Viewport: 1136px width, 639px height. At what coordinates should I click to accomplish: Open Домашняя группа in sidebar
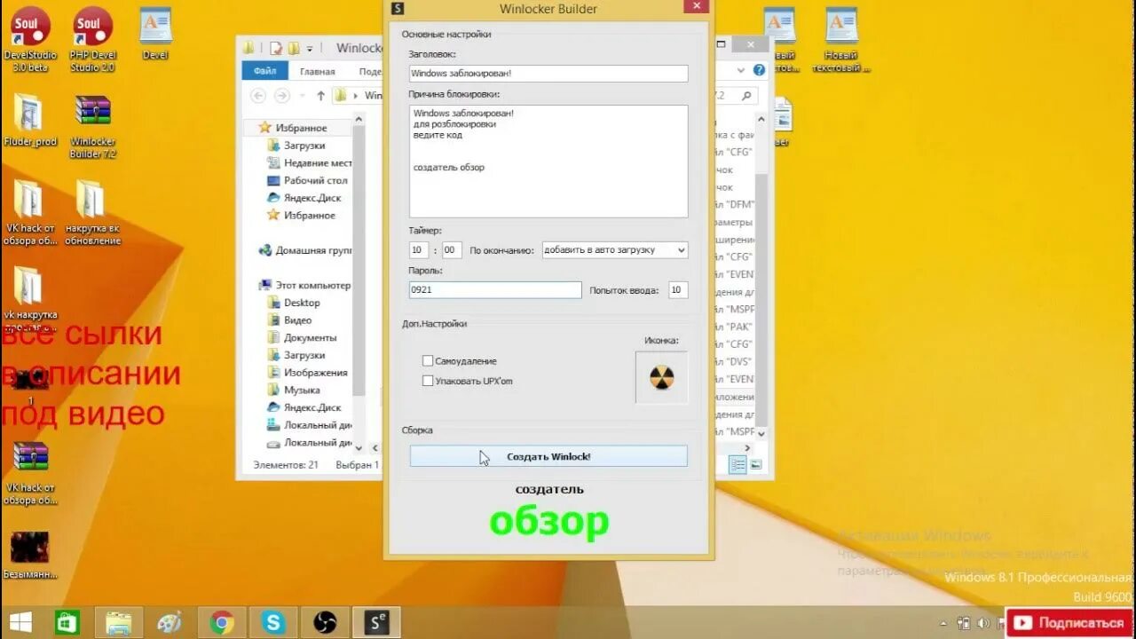305,250
